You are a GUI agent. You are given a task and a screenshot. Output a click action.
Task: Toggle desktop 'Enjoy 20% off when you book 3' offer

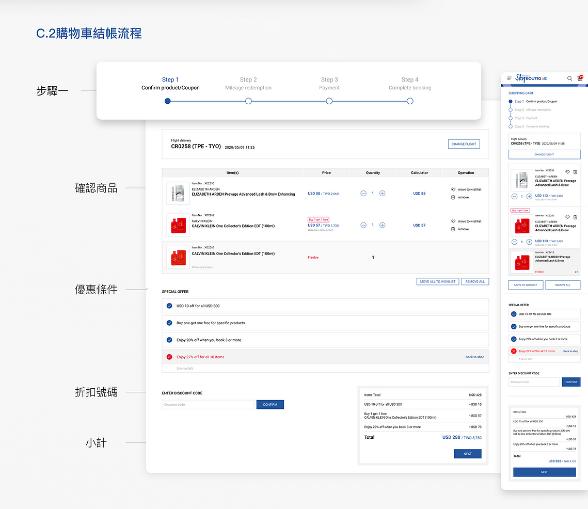coord(169,340)
